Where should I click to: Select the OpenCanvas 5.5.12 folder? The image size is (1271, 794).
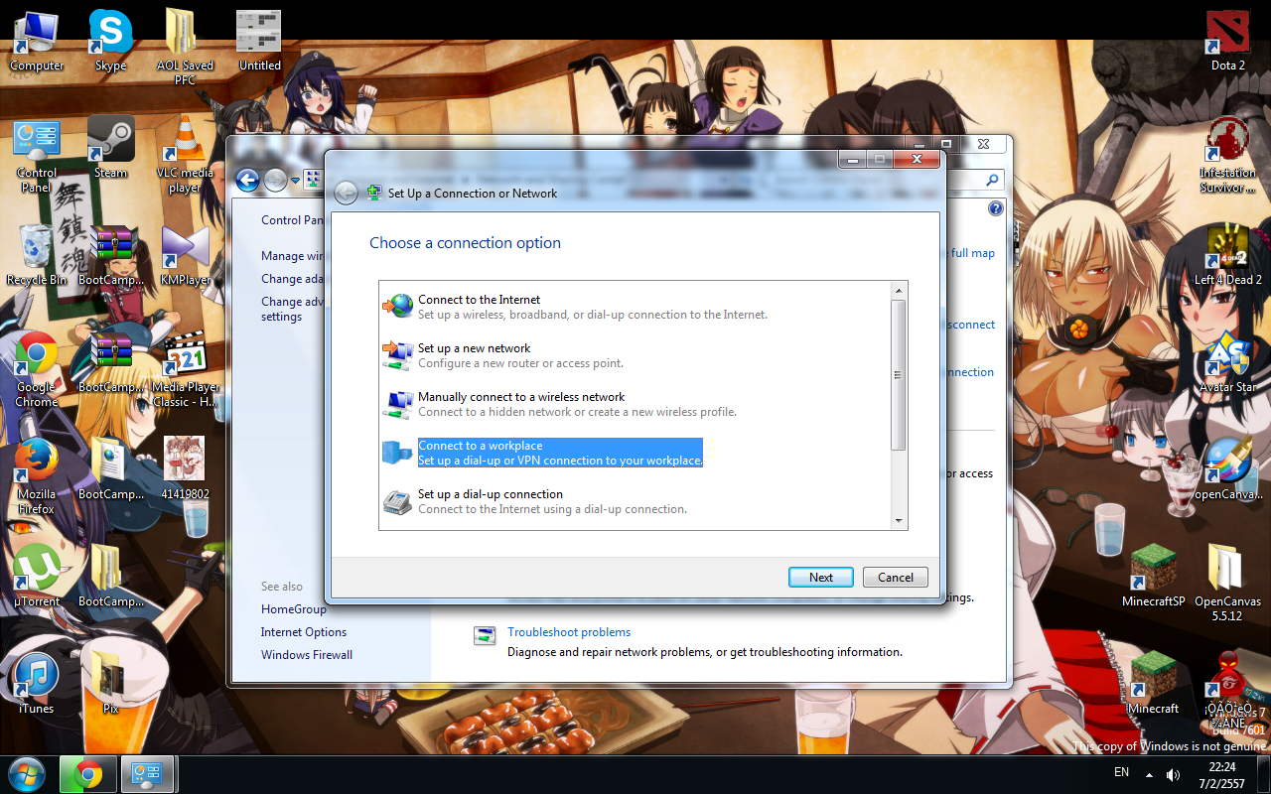1227,583
